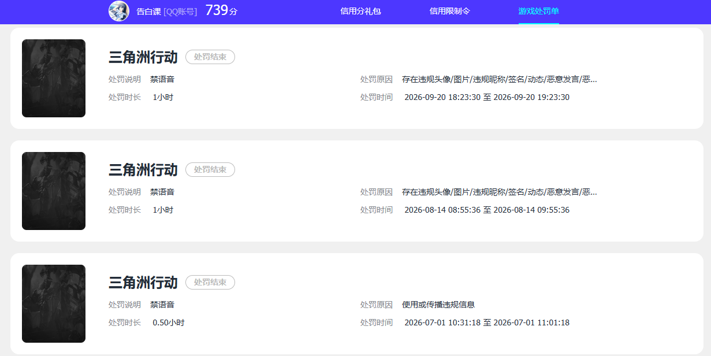711x356 pixels.
Task: Click 禁语音 description on the 2026-09-20 card
Action: coord(162,79)
